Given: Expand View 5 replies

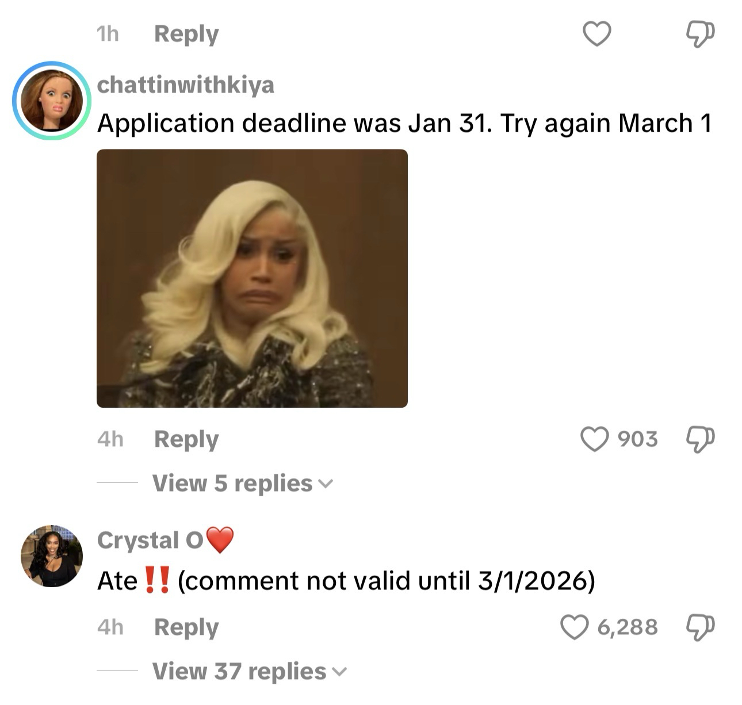Looking at the screenshot, I should click(242, 484).
